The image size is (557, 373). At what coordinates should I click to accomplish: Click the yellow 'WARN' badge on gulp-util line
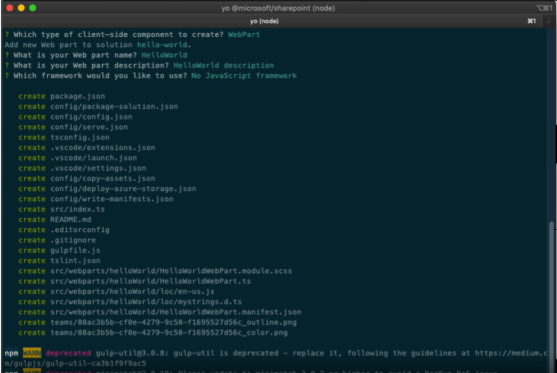point(32,353)
